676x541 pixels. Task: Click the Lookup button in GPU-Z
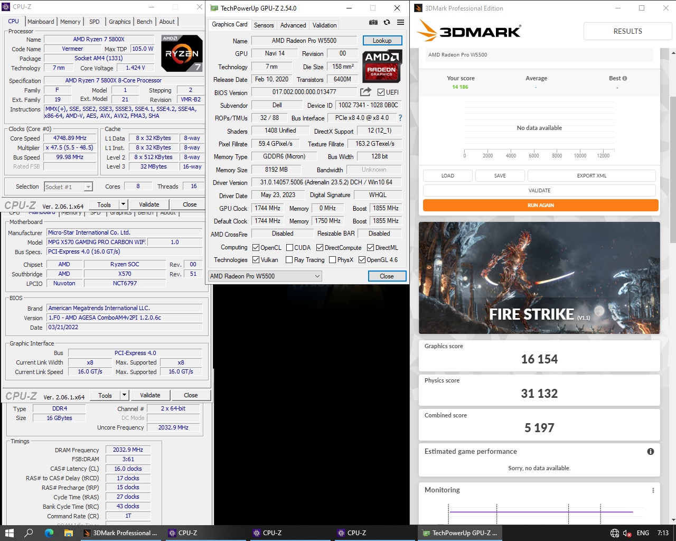382,41
